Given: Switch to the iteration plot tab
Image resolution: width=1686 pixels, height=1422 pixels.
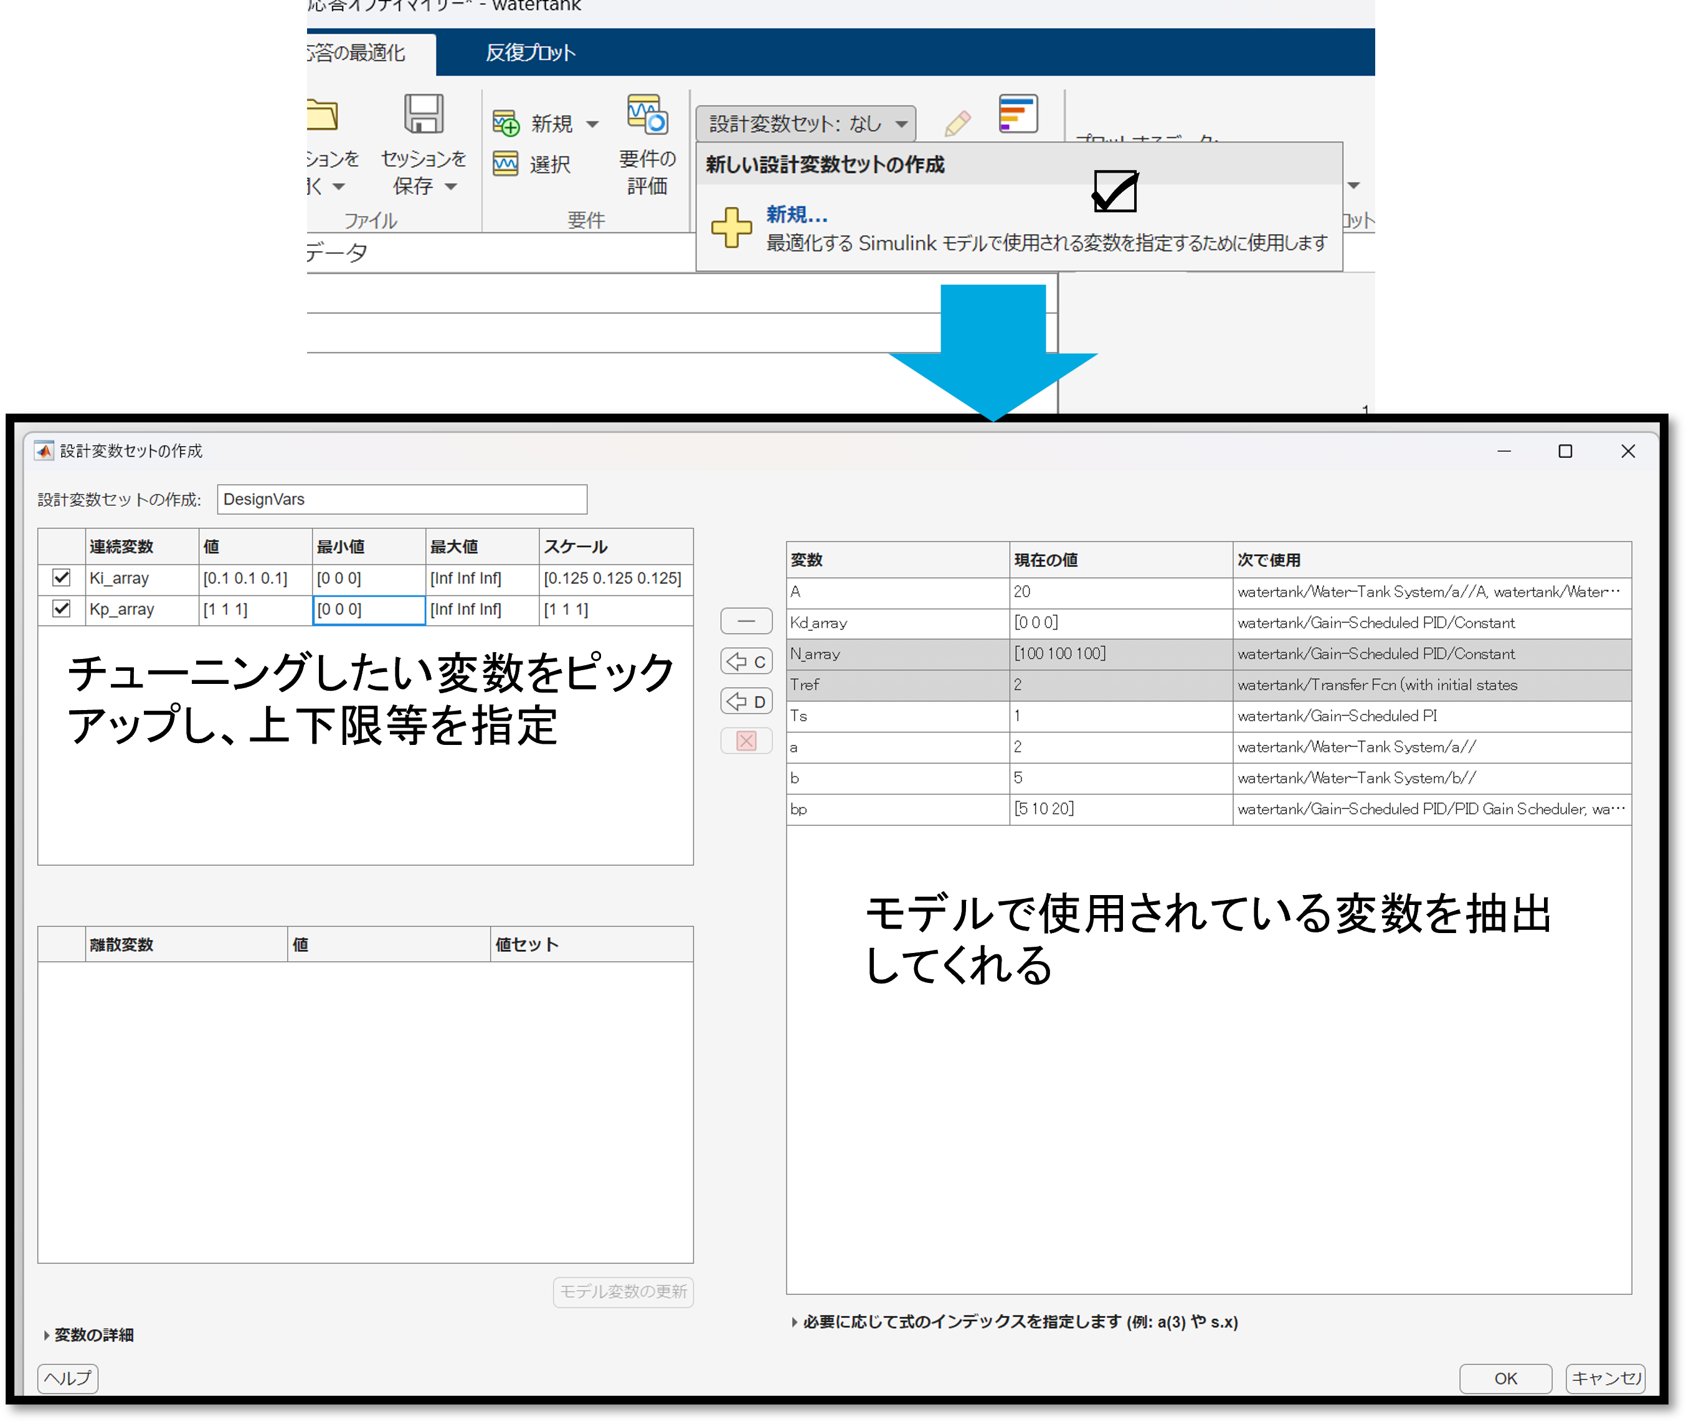Looking at the screenshot, I should pyautogui.click(x=530, y=53).
